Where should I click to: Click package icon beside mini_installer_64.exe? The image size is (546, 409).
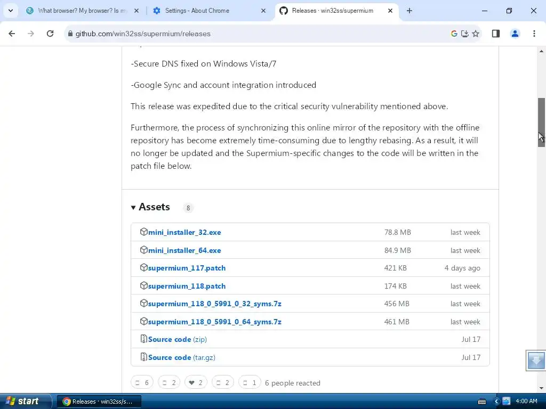coord(143,250)
